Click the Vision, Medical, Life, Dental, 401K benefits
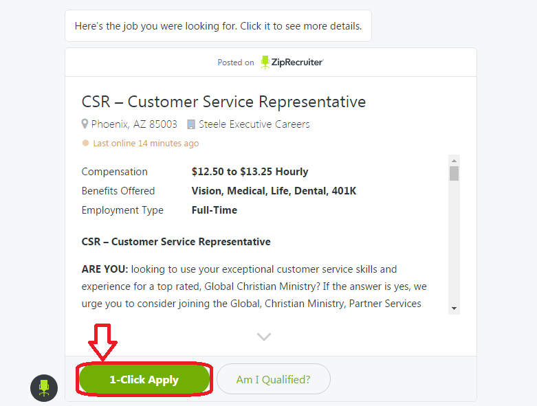Screen dimensions: 537x406 pyautogui.click(x=274, y=191)
